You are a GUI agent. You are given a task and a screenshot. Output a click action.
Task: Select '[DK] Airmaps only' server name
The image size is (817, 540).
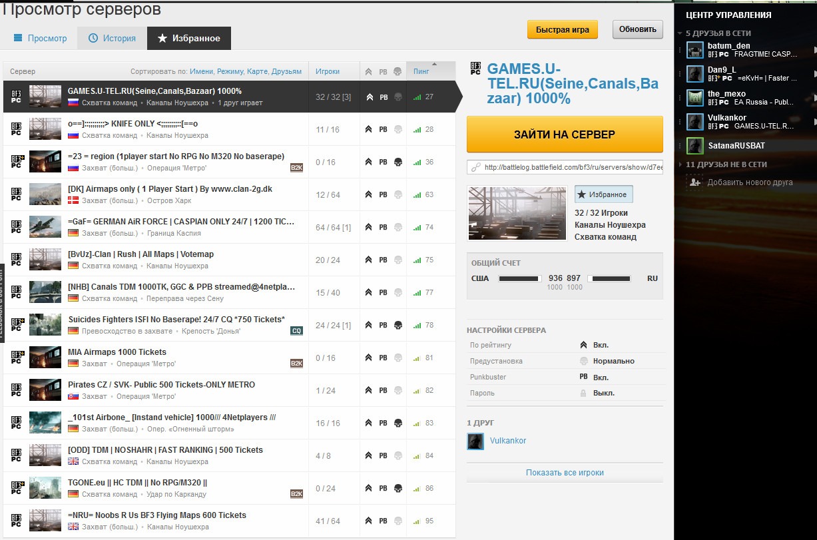click(x=170, y=189)
